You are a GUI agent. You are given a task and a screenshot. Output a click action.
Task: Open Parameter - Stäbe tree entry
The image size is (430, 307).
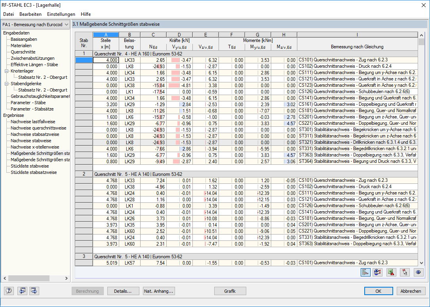(28, 103)
